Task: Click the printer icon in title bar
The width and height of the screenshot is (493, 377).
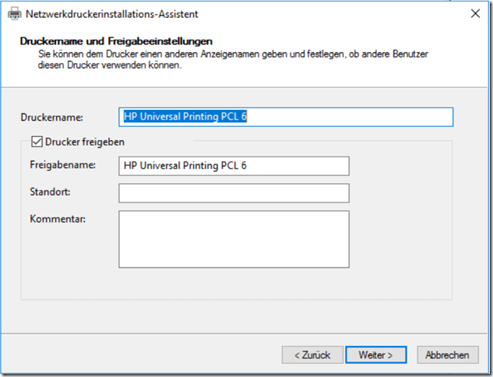Action: point(15,13)
